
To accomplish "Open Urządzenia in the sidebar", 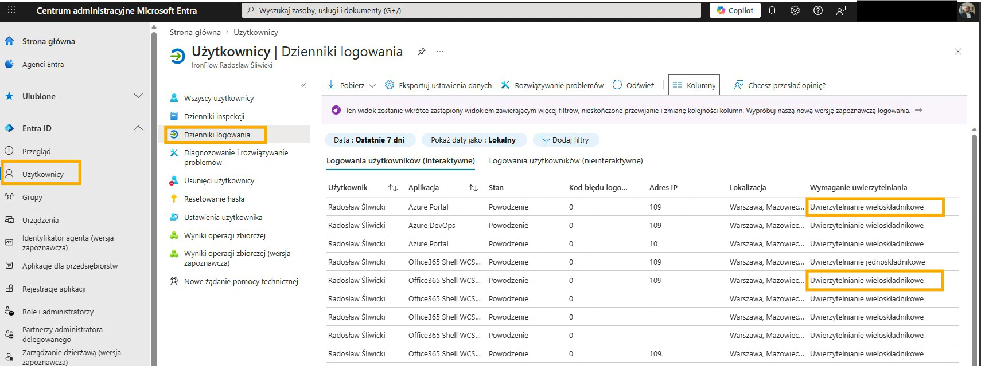I will pyautogui.click(x=40, y=220).
